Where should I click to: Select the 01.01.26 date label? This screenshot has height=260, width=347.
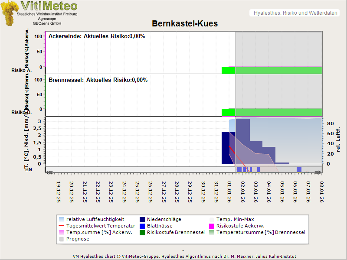click(229, 191)
